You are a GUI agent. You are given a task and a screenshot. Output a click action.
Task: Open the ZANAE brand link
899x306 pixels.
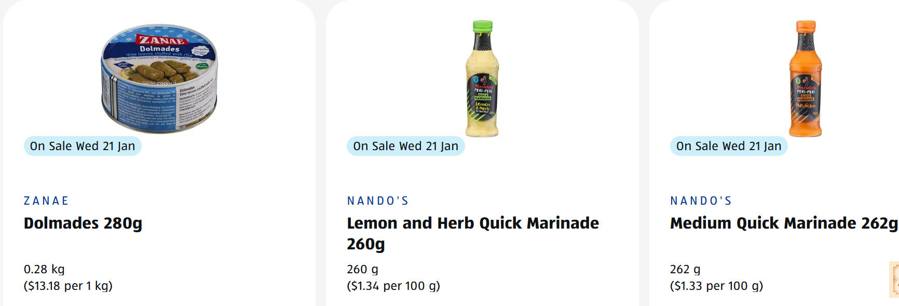[x=46, y=201]
